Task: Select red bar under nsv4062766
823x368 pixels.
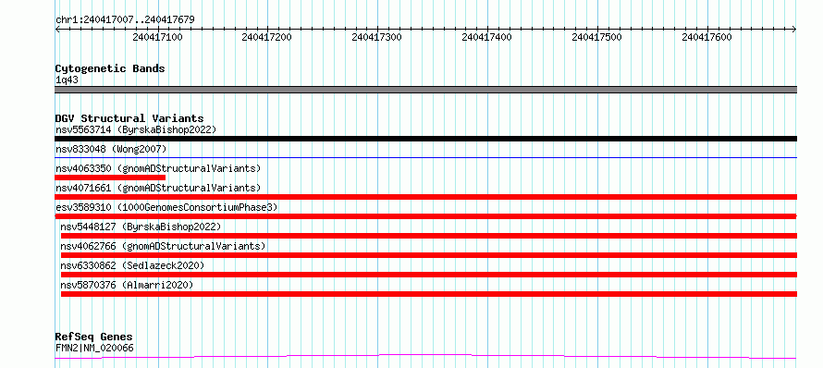Action: [x=429, y=255]
